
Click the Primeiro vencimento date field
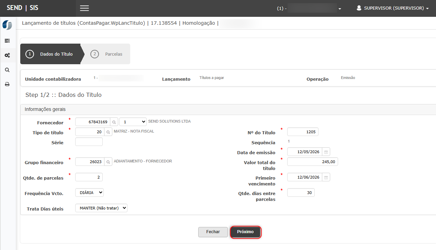304,177
